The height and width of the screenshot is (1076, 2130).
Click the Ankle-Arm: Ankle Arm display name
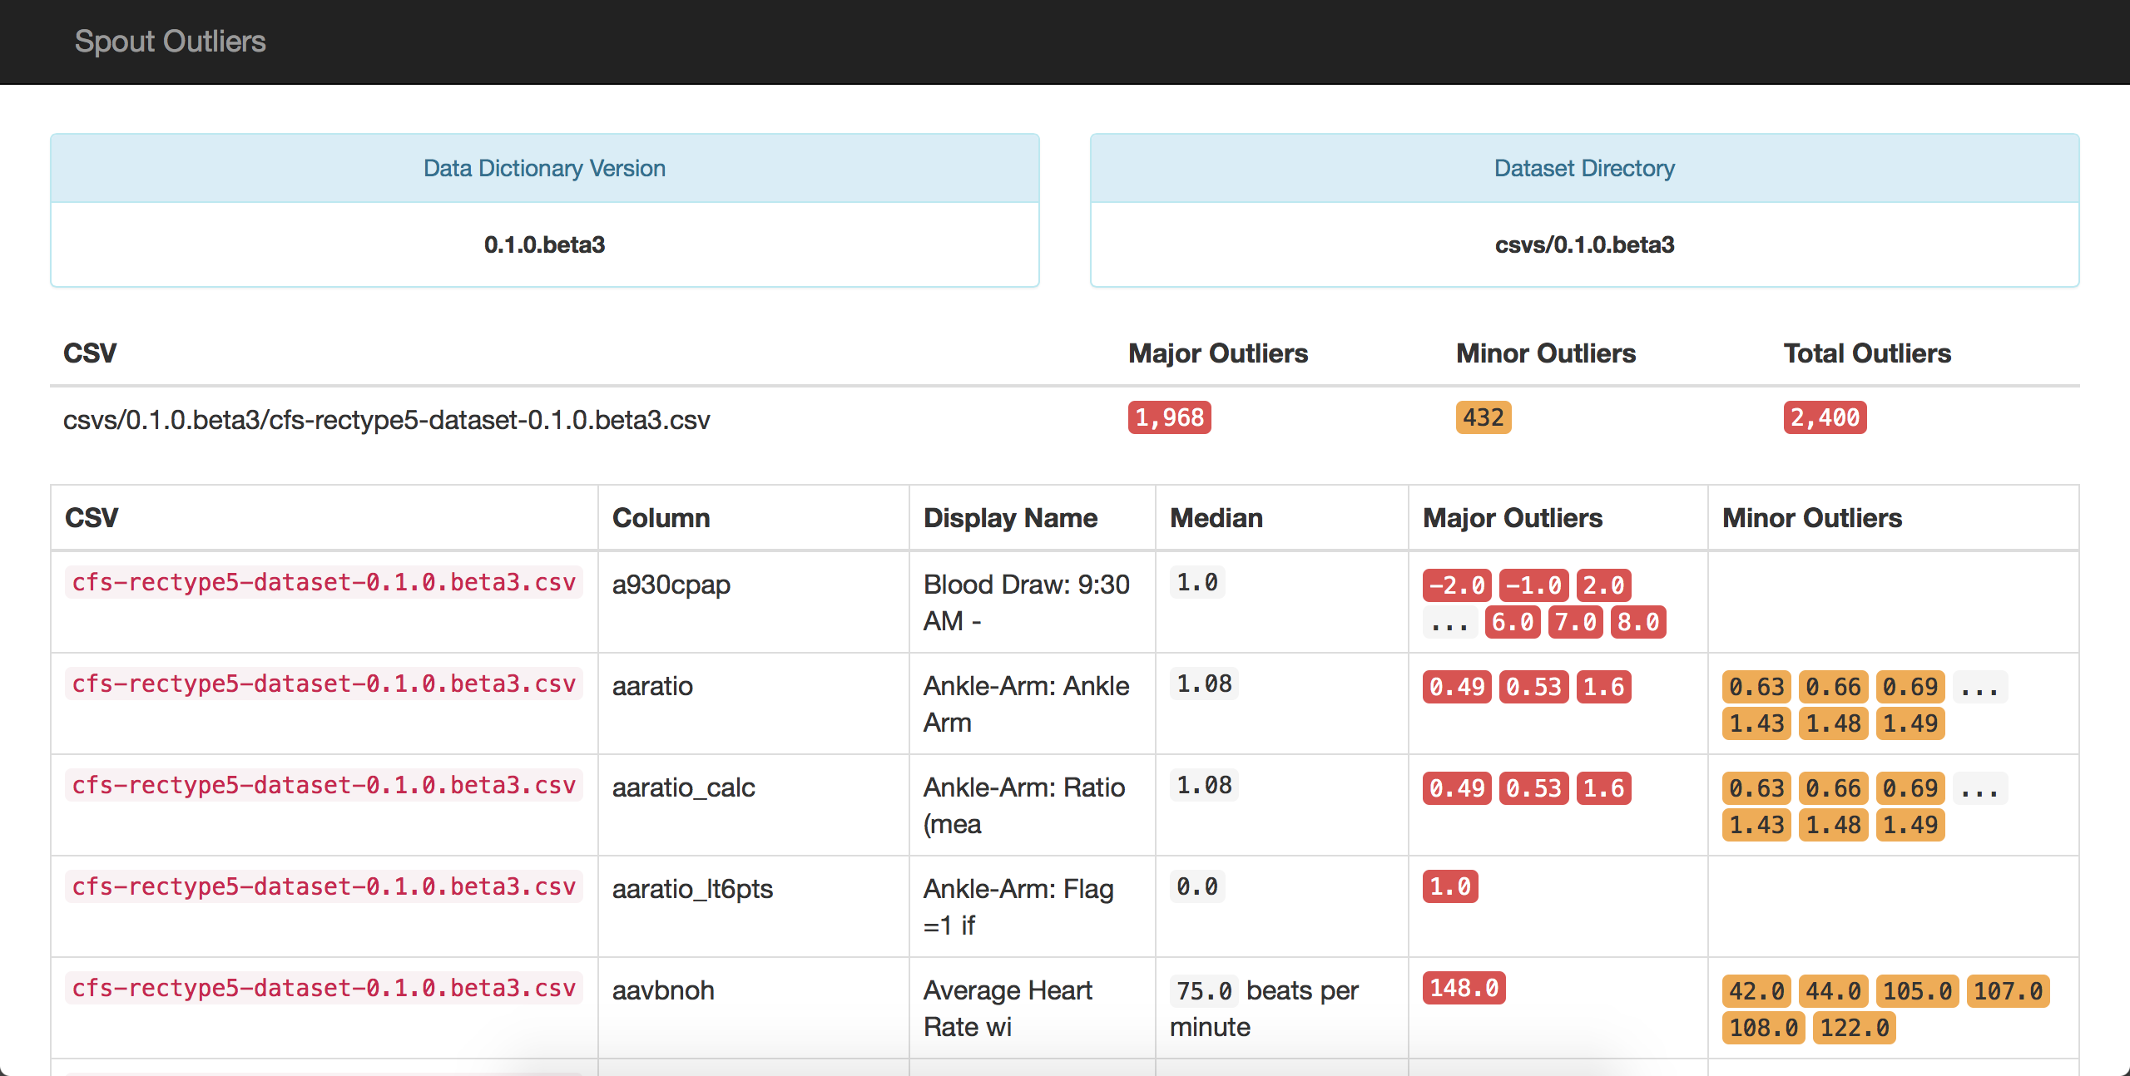pyautogui.click(x=1026, y=704)
